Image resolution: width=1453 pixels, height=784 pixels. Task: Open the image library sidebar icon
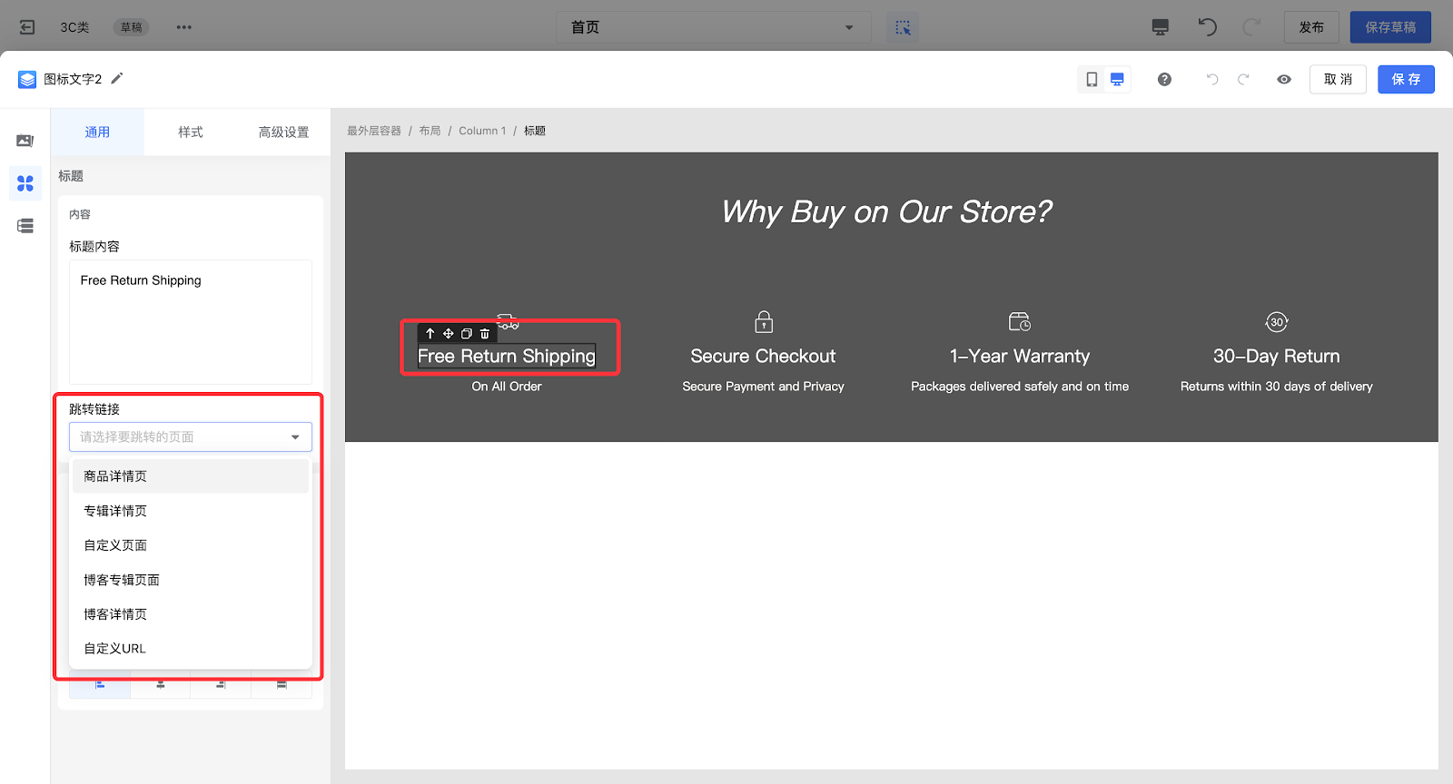tap(25, 141)
